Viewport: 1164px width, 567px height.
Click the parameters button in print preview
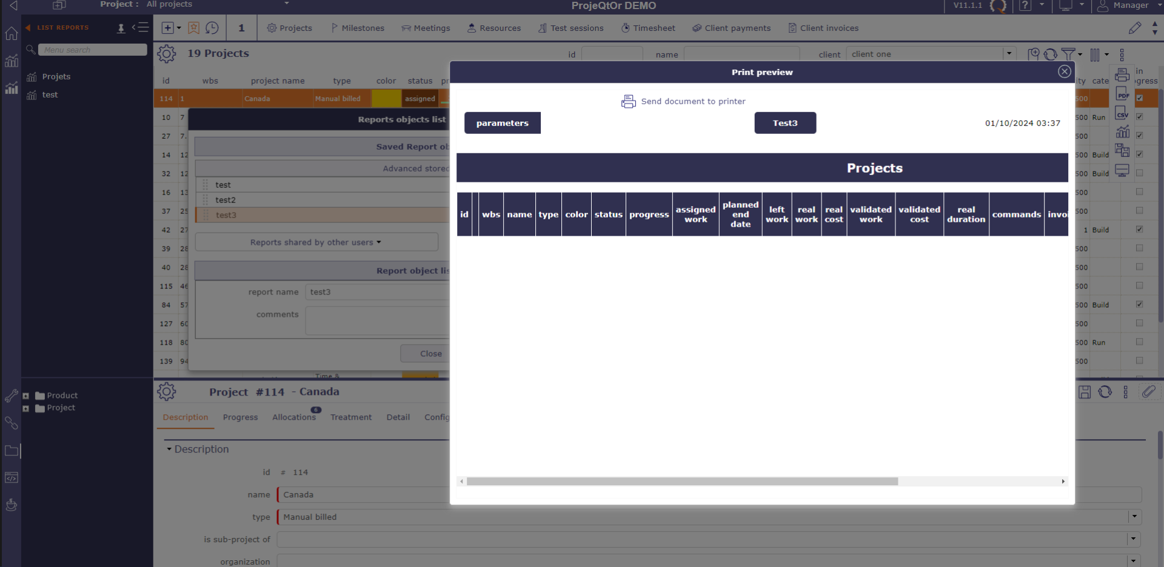click(502, 123)
